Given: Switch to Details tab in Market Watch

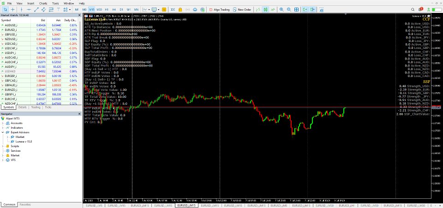Looking at the screenshot, I should (22, 107).
